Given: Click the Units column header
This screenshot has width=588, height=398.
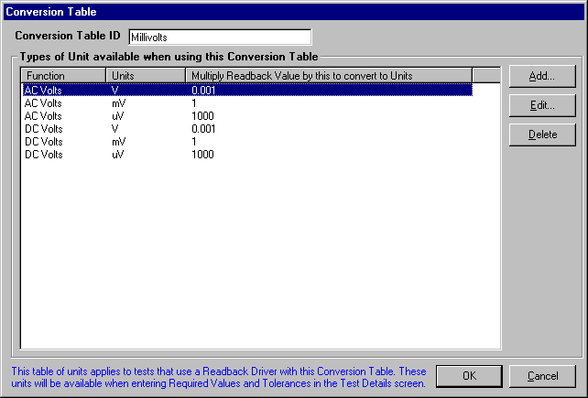Looking at the screenshot, I should [146, 75].
